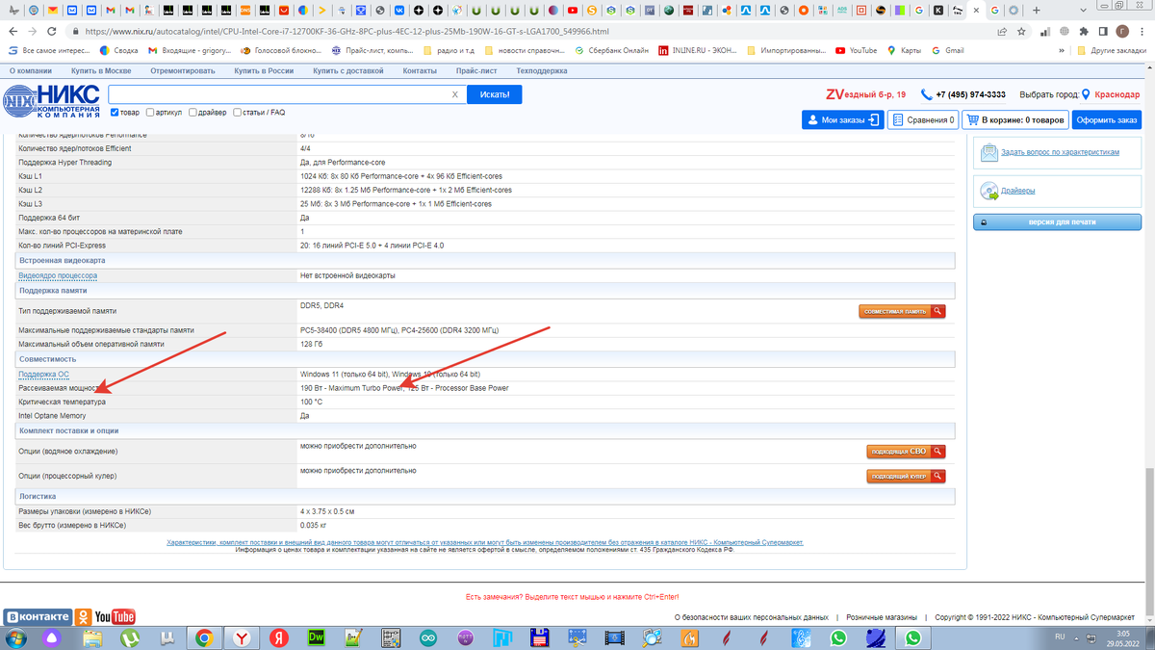Select the '100 °C' critical temperature value

pyautogui.click(x=311, y=403)
